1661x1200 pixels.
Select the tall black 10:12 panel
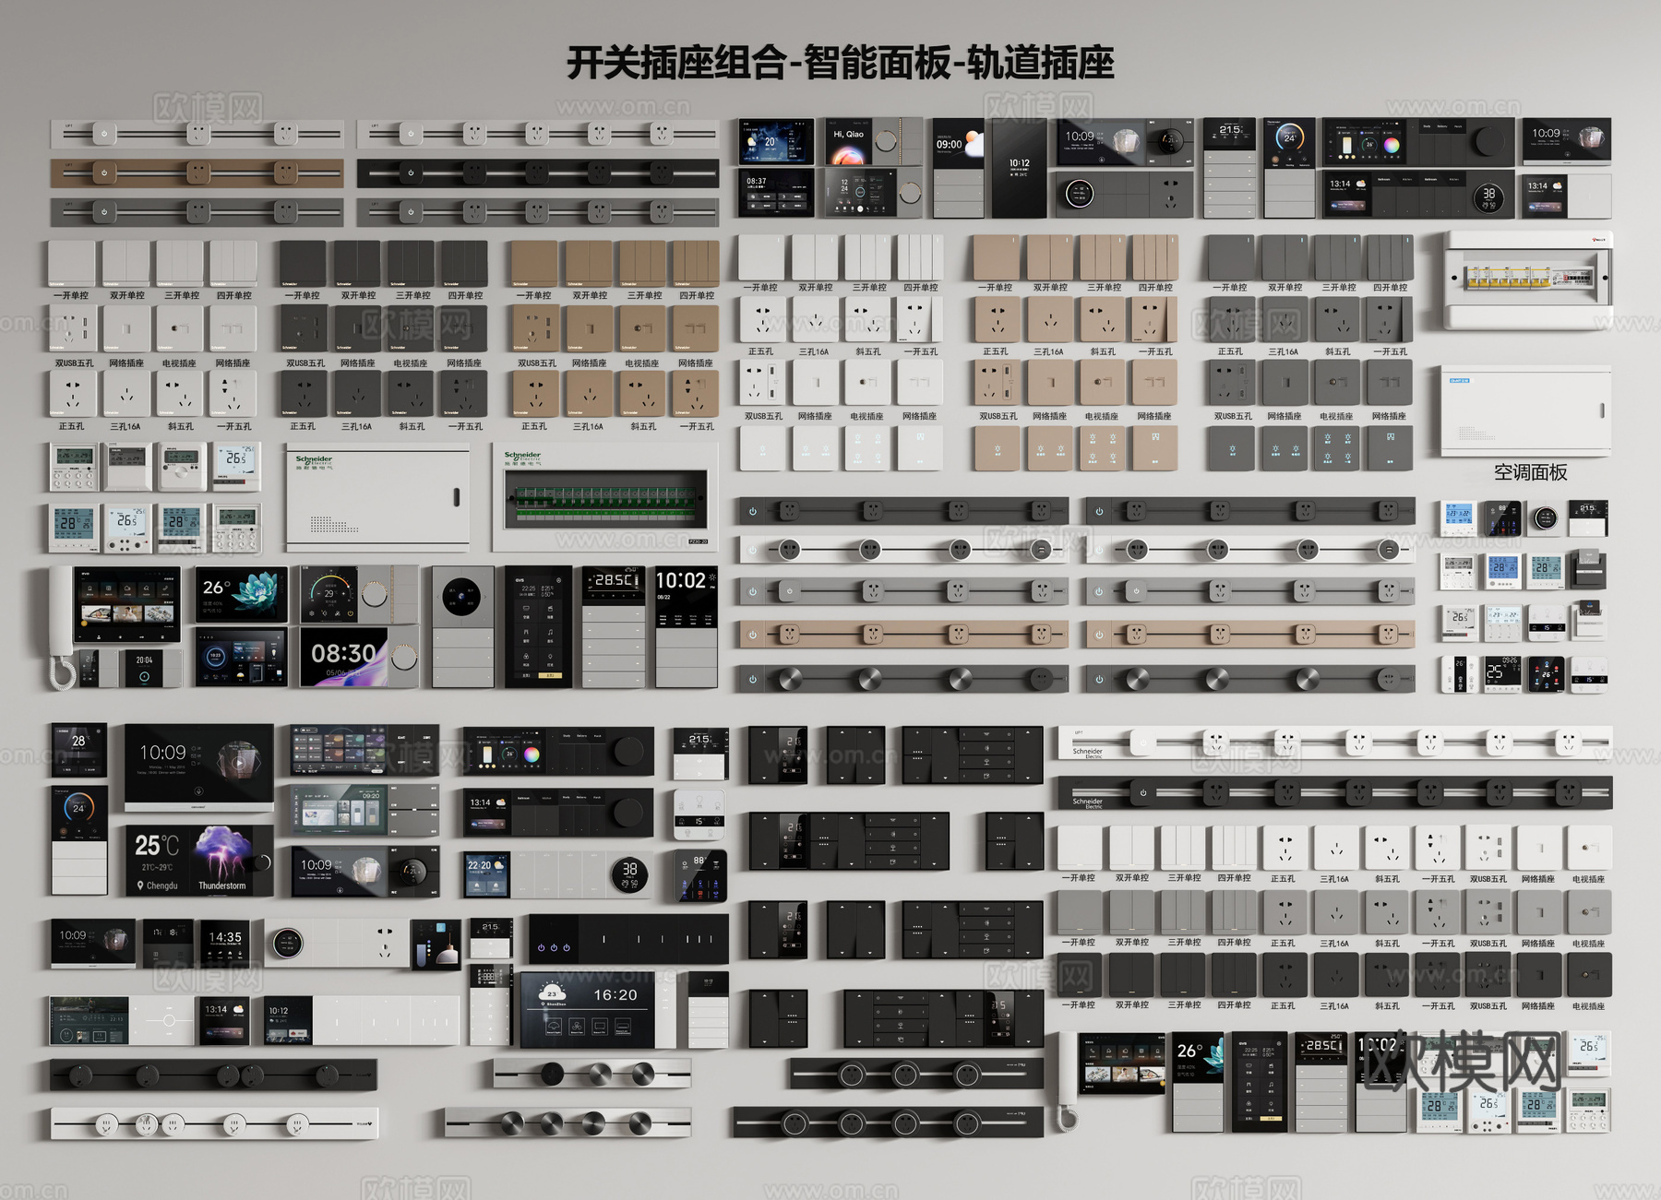click(x=1019, y=168)
